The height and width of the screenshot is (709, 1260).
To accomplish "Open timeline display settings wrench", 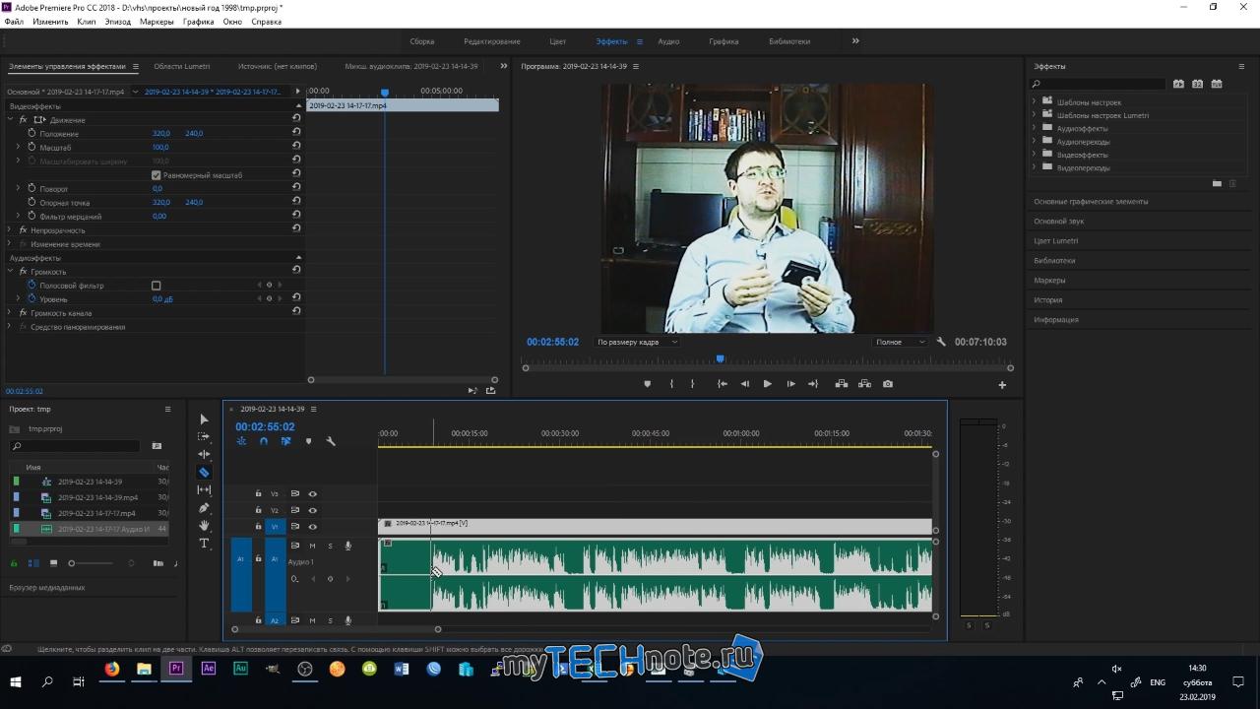I will pos(331,441).
